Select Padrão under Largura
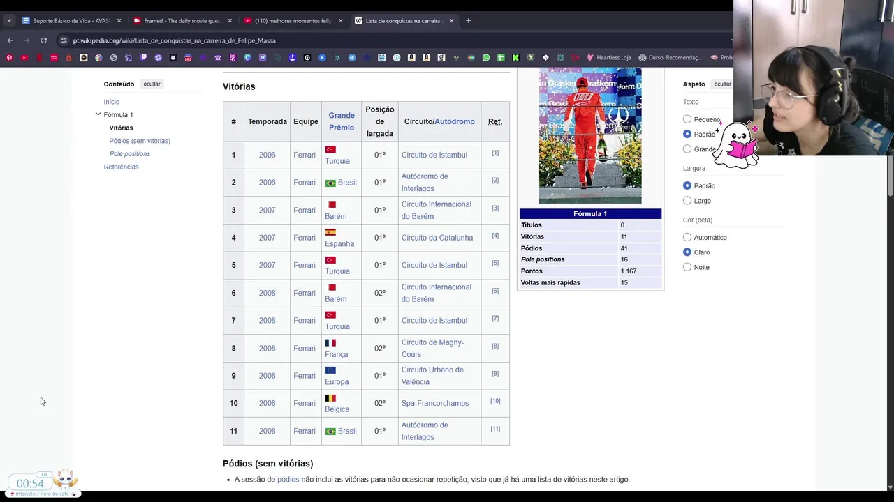This screenshot has height=502, width=894. coord(687,185)
